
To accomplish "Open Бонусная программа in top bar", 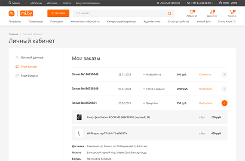I will click(x=88, y=3).
